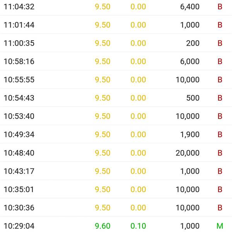This screenshot has width=232, height=232.
Task: Tap the green 0.10 change value
Action: pyautogui.click(x=138, y=226)
